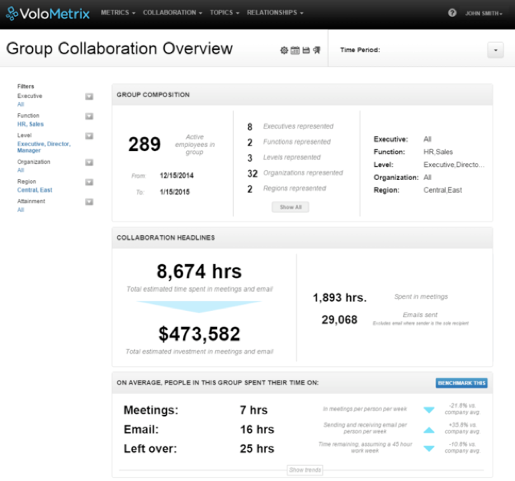Image resolution: width=515 pixels, height=481 pixels.
Task: Click the VoloMetrix logo
Action: point(48,13)
